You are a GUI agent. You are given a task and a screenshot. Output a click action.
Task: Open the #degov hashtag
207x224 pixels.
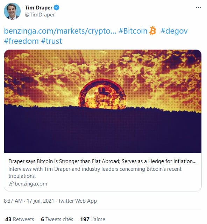coord(174,31)
